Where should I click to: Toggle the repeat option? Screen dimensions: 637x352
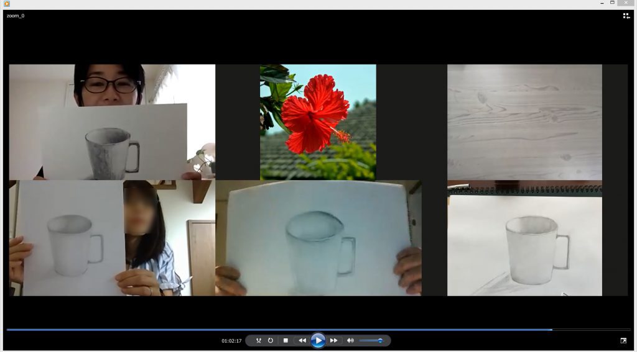pos(271,340)
